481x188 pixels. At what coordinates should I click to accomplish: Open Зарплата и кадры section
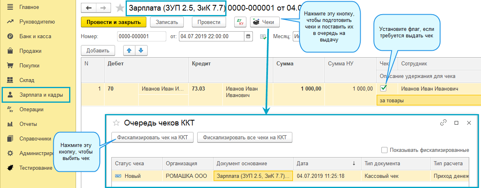[39, 95]
